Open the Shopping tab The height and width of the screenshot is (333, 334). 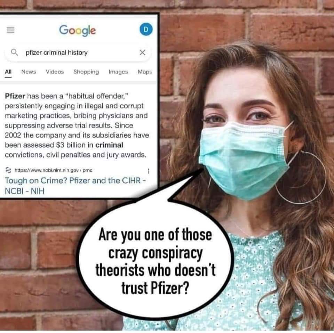tap(86, 72)
